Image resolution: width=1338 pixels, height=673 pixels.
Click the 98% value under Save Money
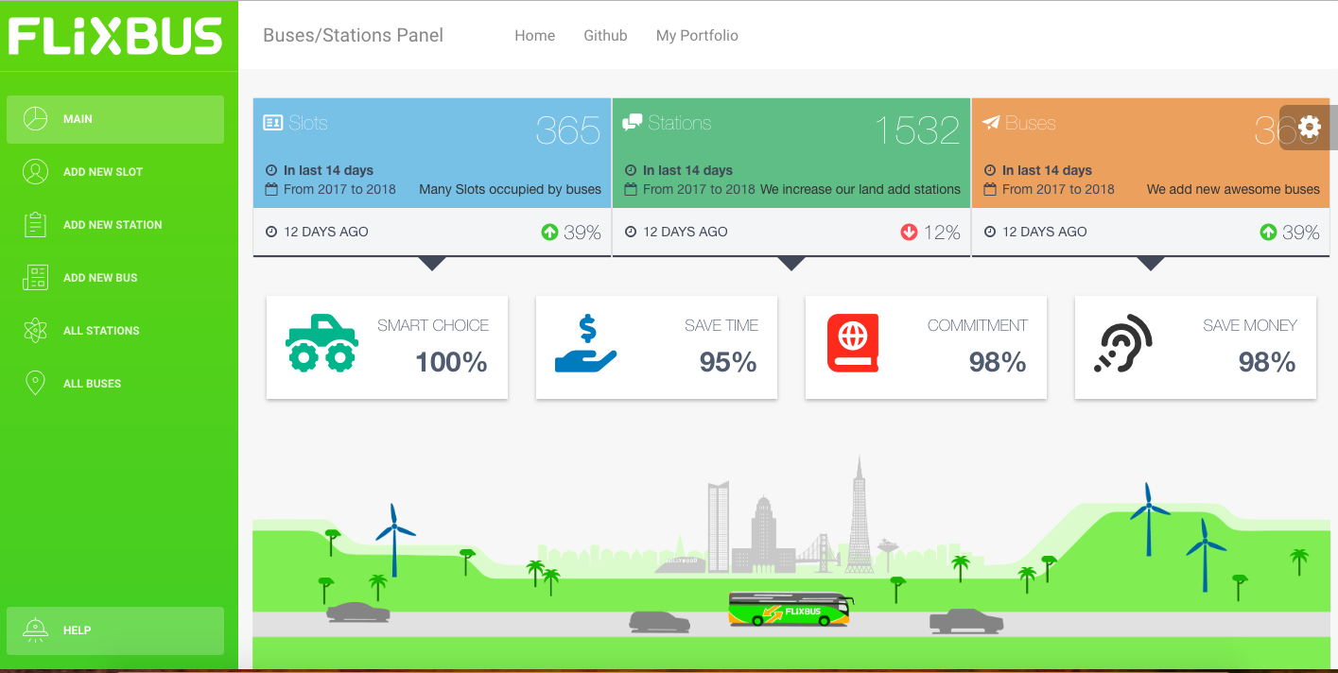click(x=1267, y=362)
